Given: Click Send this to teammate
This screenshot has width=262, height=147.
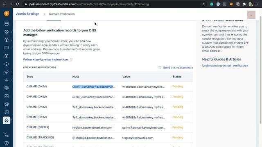Looking at the screenshot, I should coord(178,67).
